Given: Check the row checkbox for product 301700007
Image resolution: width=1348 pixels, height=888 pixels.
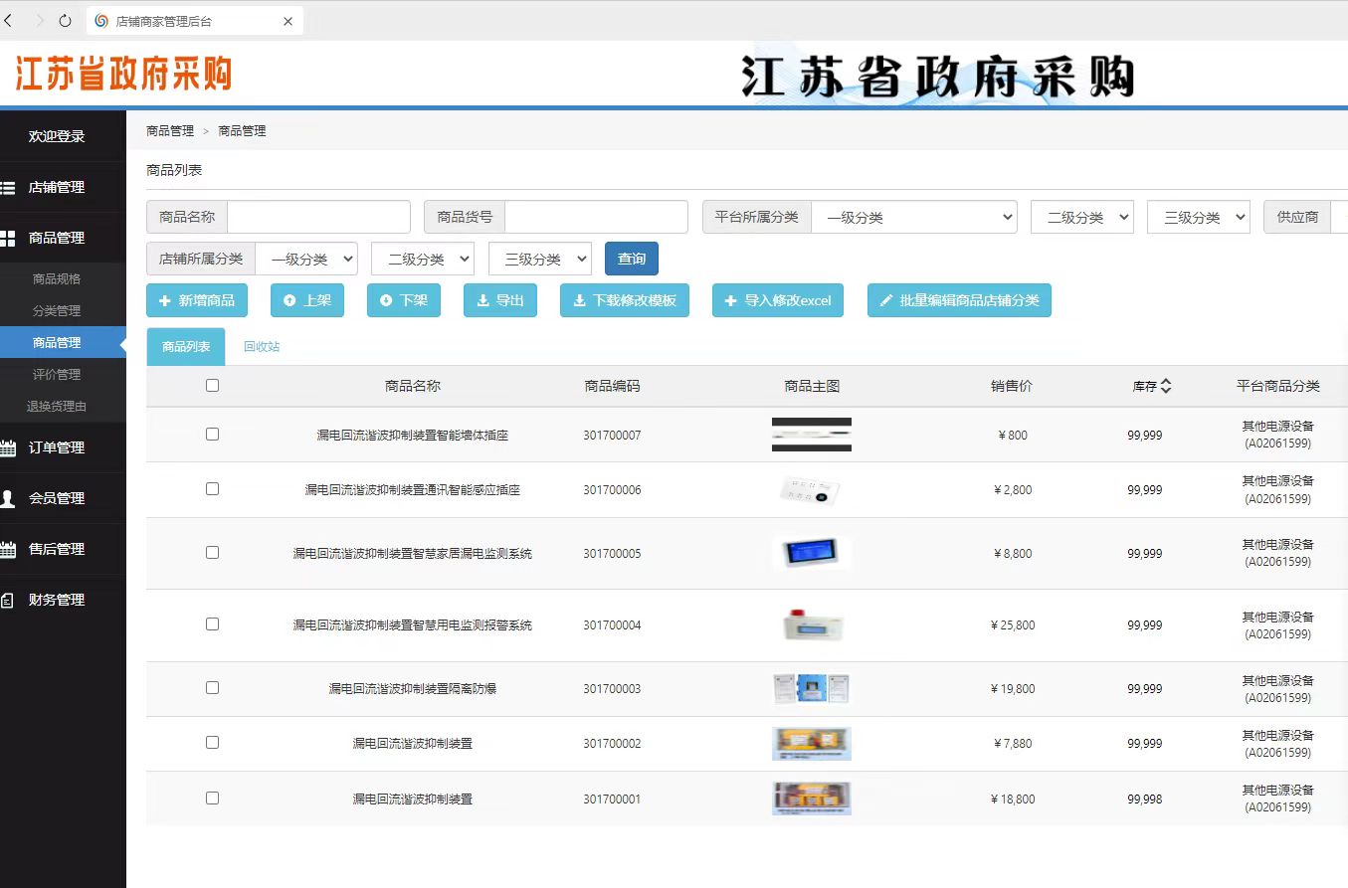Looking at the screenshot, I should [212, 434].
